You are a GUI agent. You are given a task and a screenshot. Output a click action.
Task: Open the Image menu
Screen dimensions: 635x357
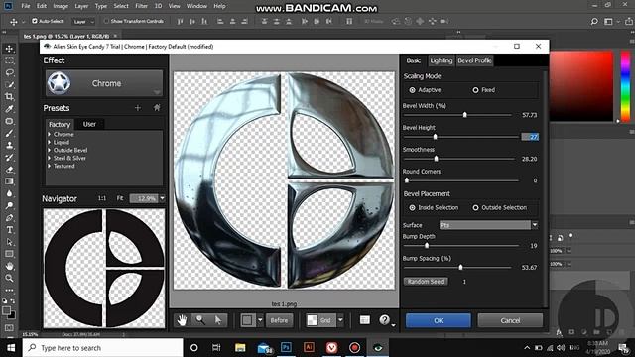[61, 6]
